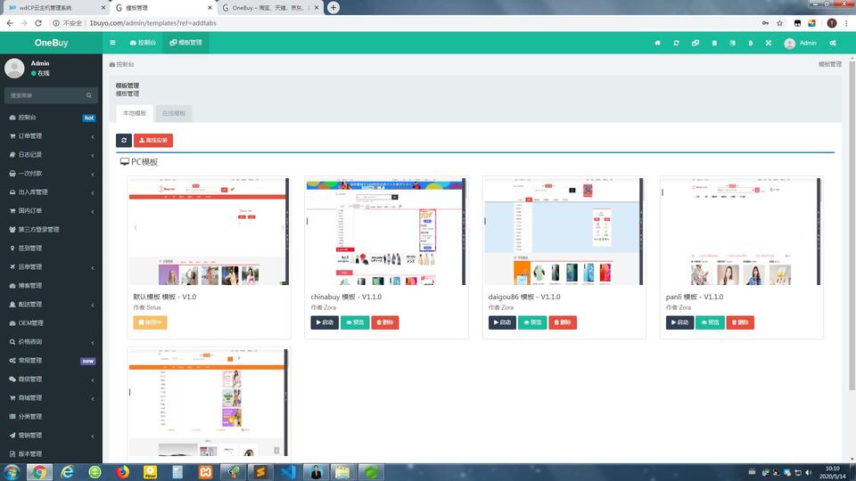This screenshot has width=856, height=481.
Task: Click the daigou86 template preview thumbnail
Action: point(564,232)
